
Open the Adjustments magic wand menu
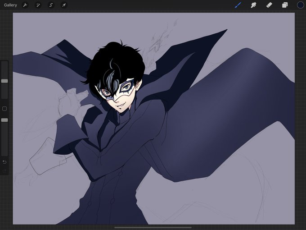click(x=38, y=5)
